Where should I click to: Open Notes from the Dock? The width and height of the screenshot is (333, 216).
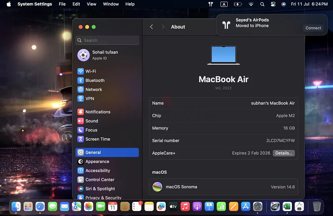click(x=149, y=206)
